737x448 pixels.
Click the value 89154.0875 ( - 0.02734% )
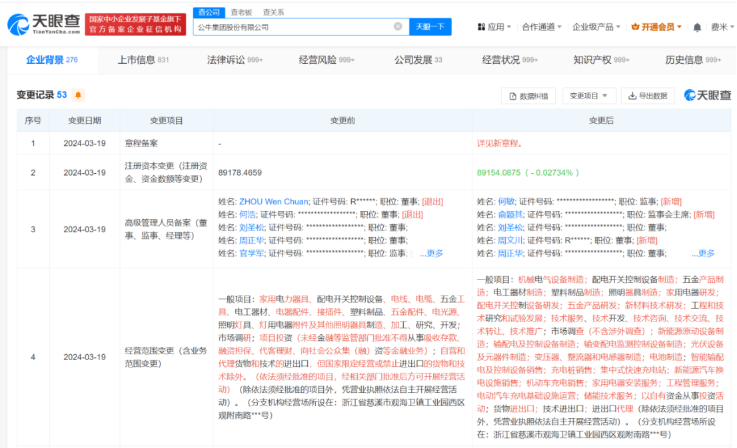tap(527, 172)
